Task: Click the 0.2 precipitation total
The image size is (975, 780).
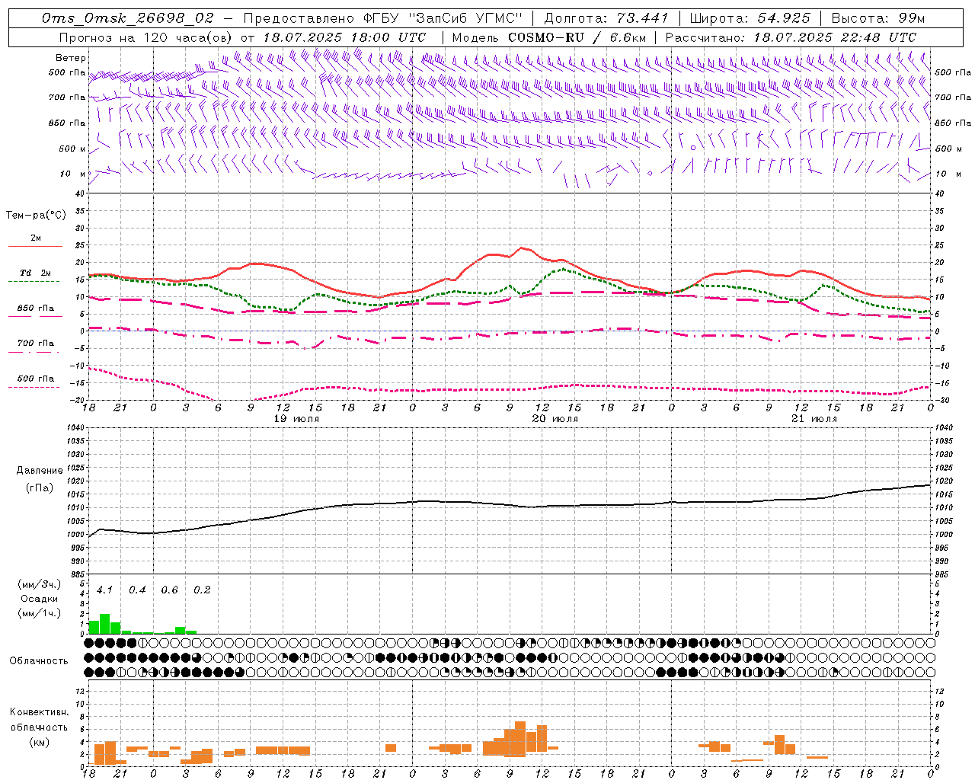Action: pos(202,590)
